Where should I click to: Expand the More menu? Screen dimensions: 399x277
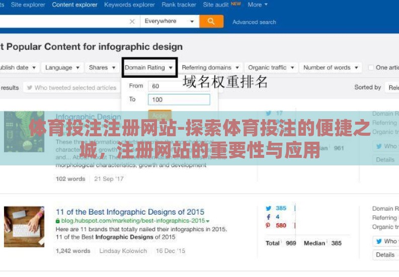coord(258,5)
